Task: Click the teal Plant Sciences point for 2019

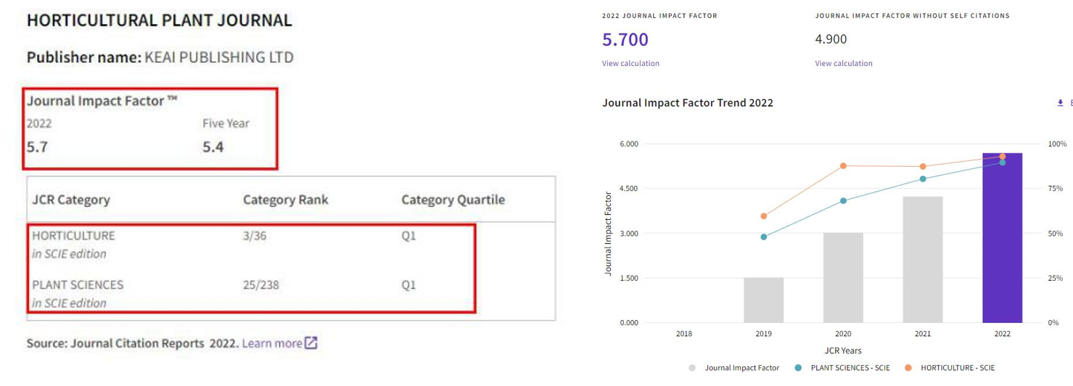Action: [763, 237]
